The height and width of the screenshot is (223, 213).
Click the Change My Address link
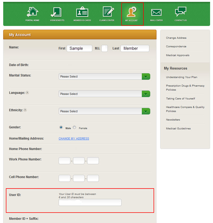coord(74,139)
